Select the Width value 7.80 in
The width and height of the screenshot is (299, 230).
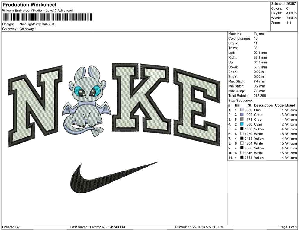[291, 18]
